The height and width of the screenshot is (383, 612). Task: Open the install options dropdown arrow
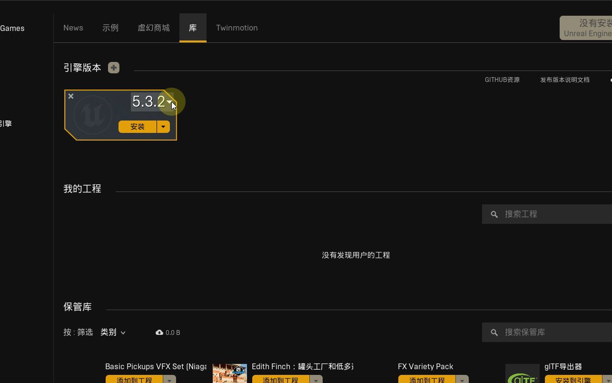coord(163,127)
